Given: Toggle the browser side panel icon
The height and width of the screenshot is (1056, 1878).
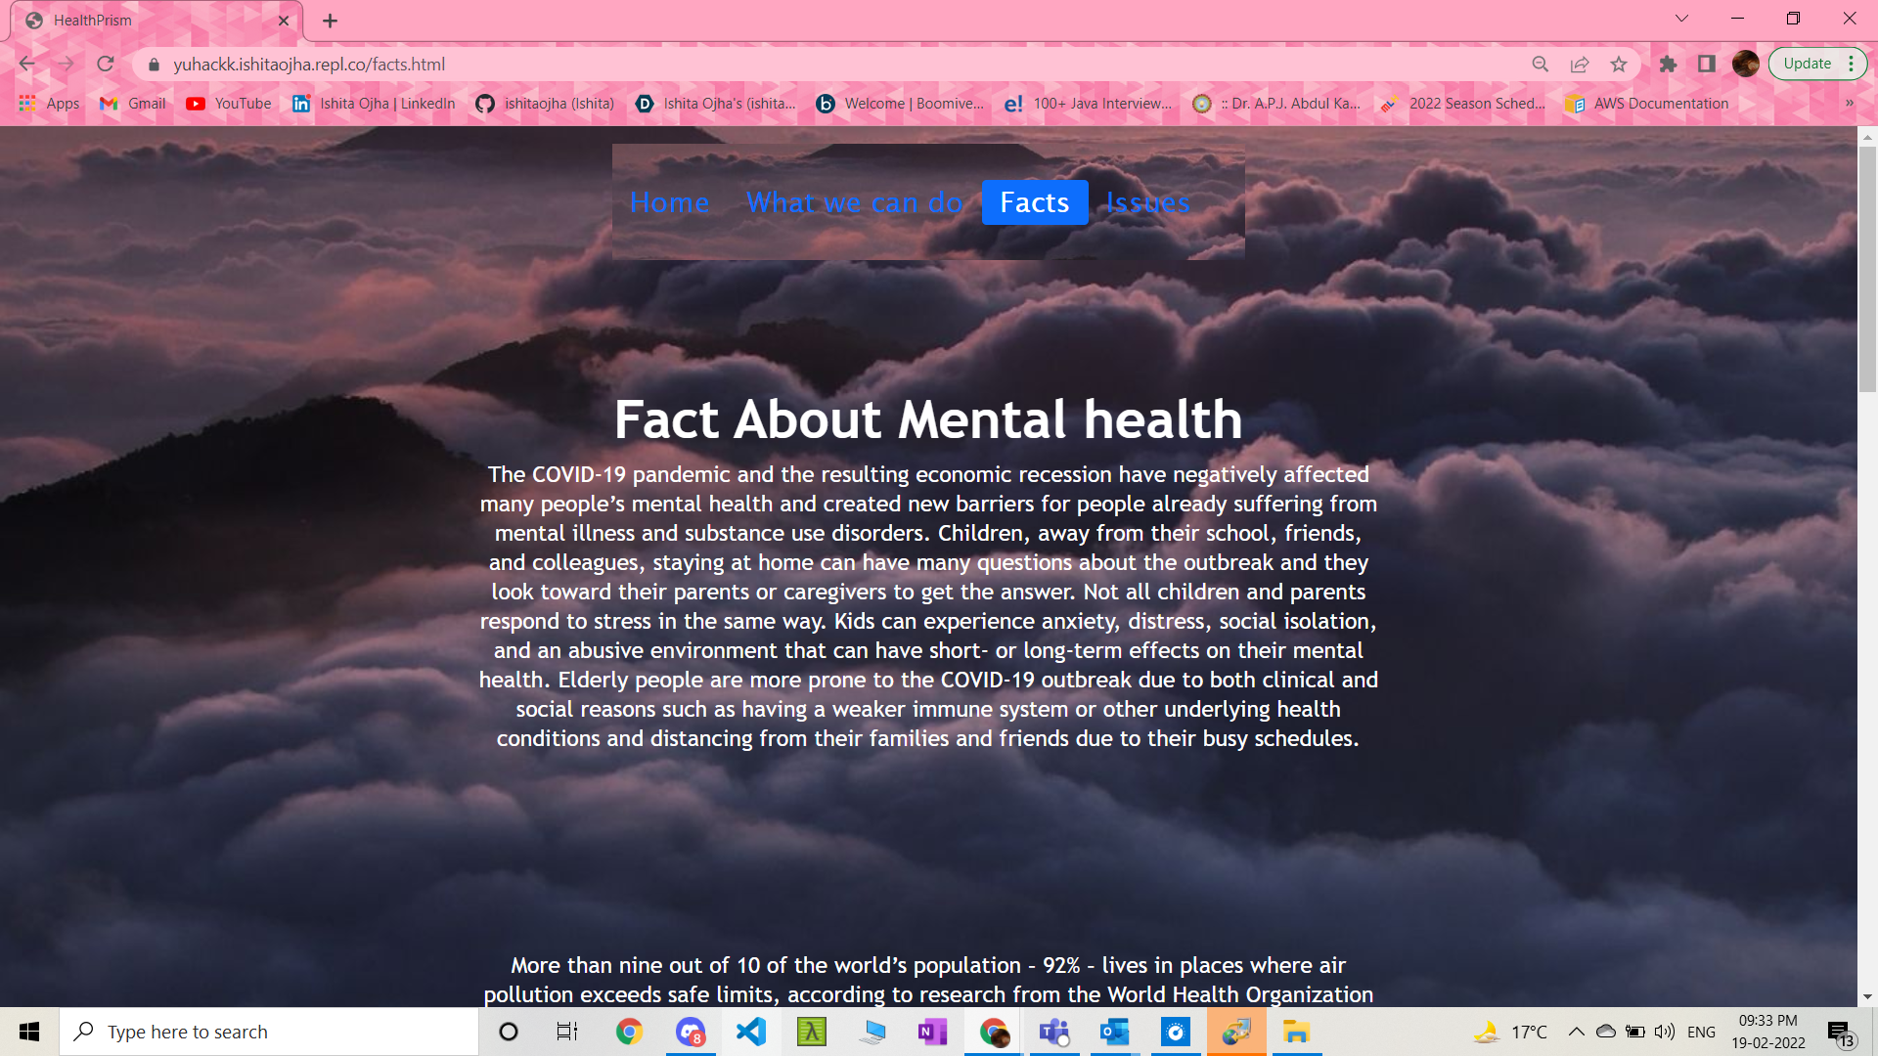Looking at the screenshot, I should tap(1707, 65).
